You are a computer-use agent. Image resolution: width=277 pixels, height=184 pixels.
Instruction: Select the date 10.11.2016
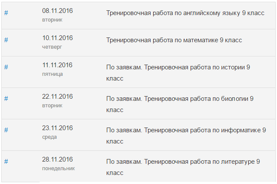click(58, 38)
